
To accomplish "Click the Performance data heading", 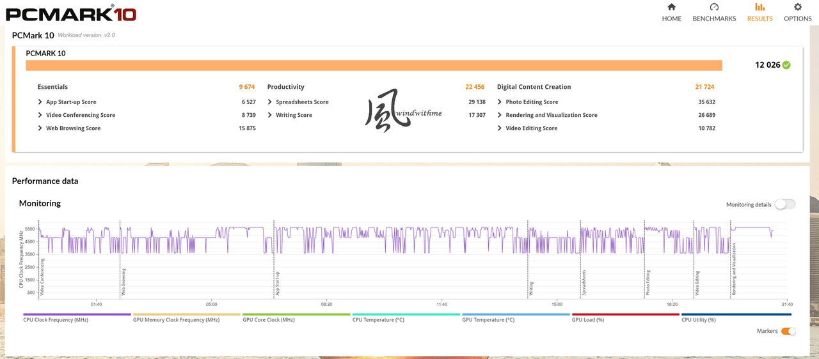I will click(x=45, y=181).
